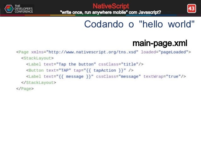Click the NativeScript red title

pyautogui.click(x=111, y=6)
